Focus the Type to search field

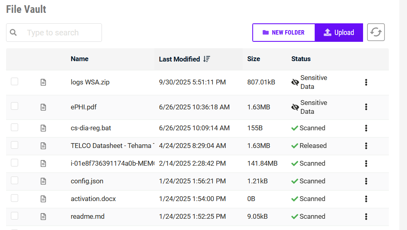click(x=60, y=33)
